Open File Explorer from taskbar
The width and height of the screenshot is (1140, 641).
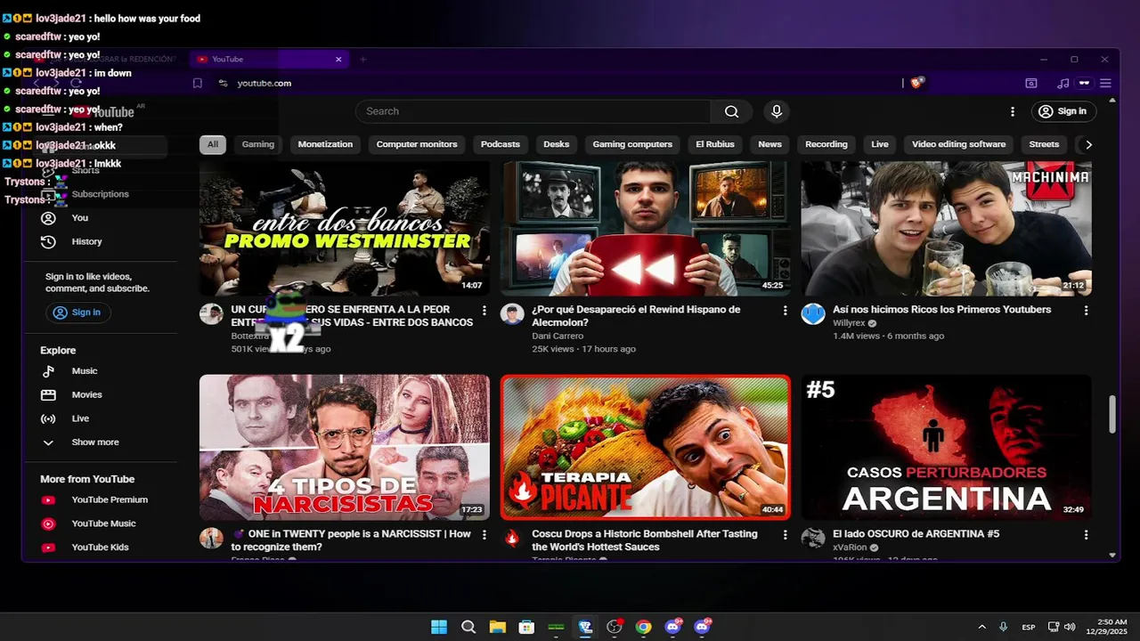[x=497, y=627]
